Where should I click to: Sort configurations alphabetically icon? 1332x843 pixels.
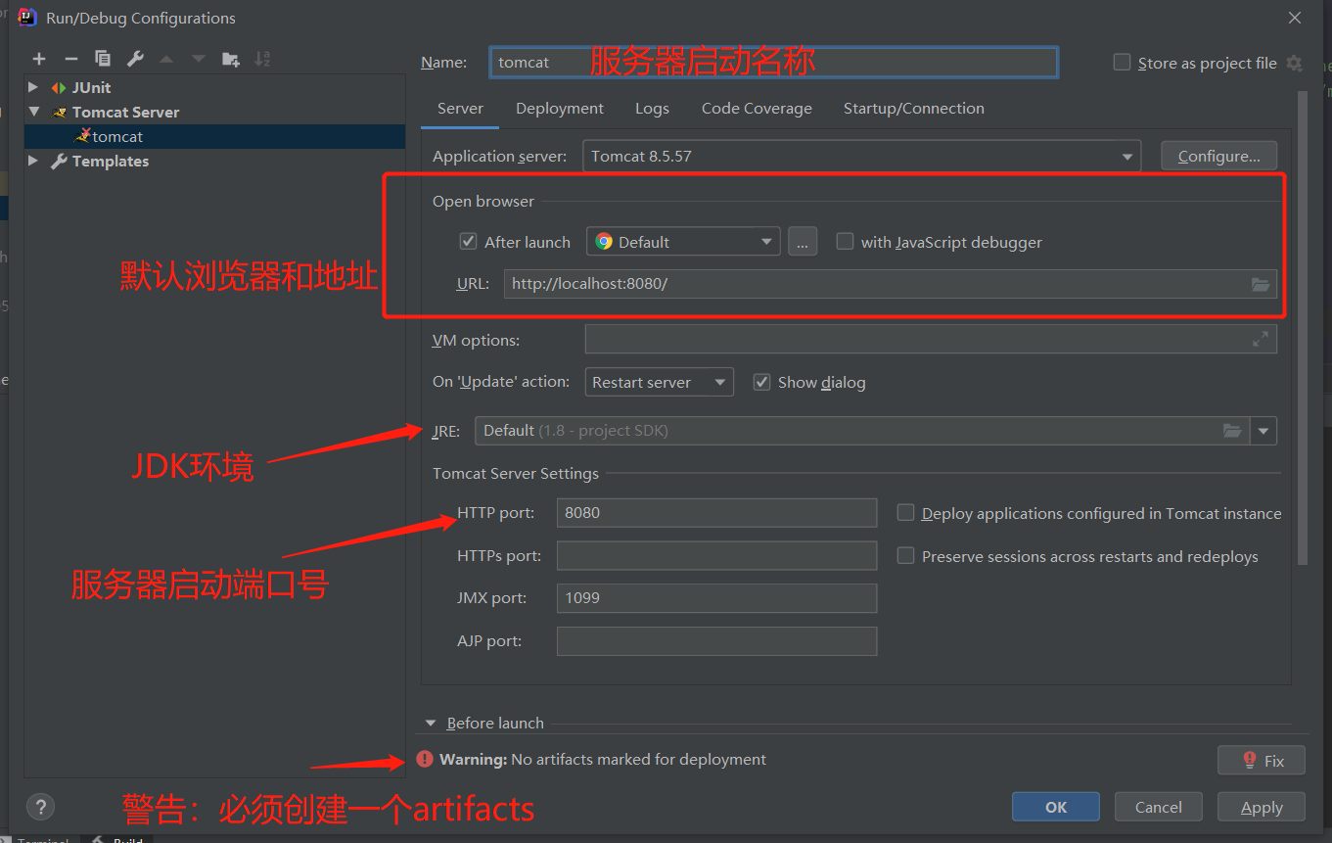pos(262,59)
